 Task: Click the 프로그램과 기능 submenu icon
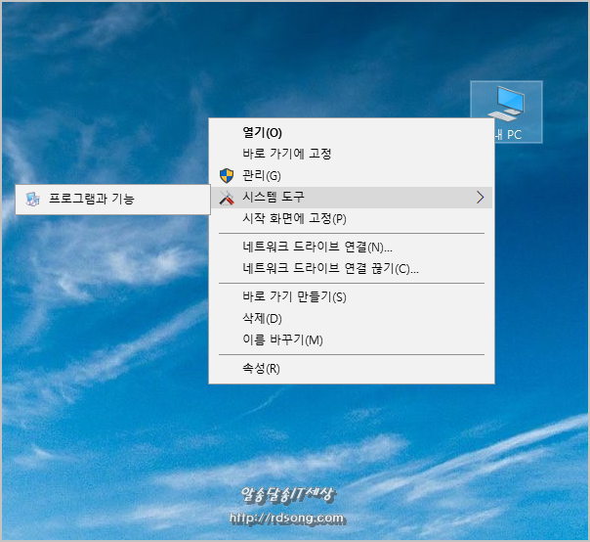point(33,199)
